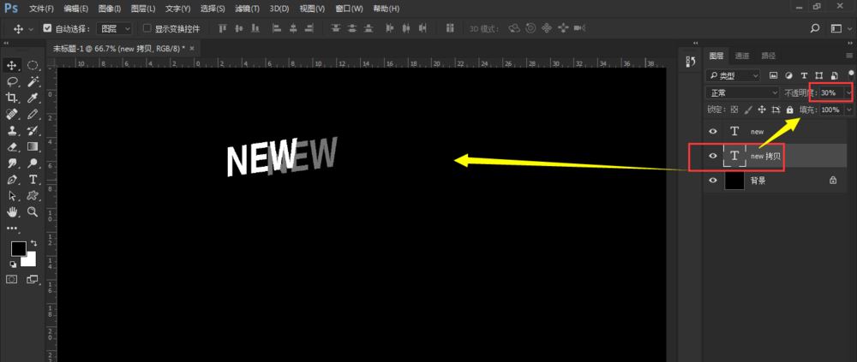
Task: Enable 显示变换控件 checkbox
Action: tap(147, 28)
